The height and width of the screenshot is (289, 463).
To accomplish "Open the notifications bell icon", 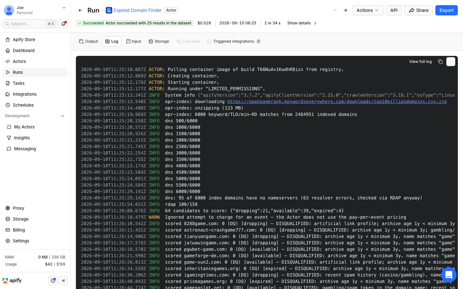I will click(63, 24).
